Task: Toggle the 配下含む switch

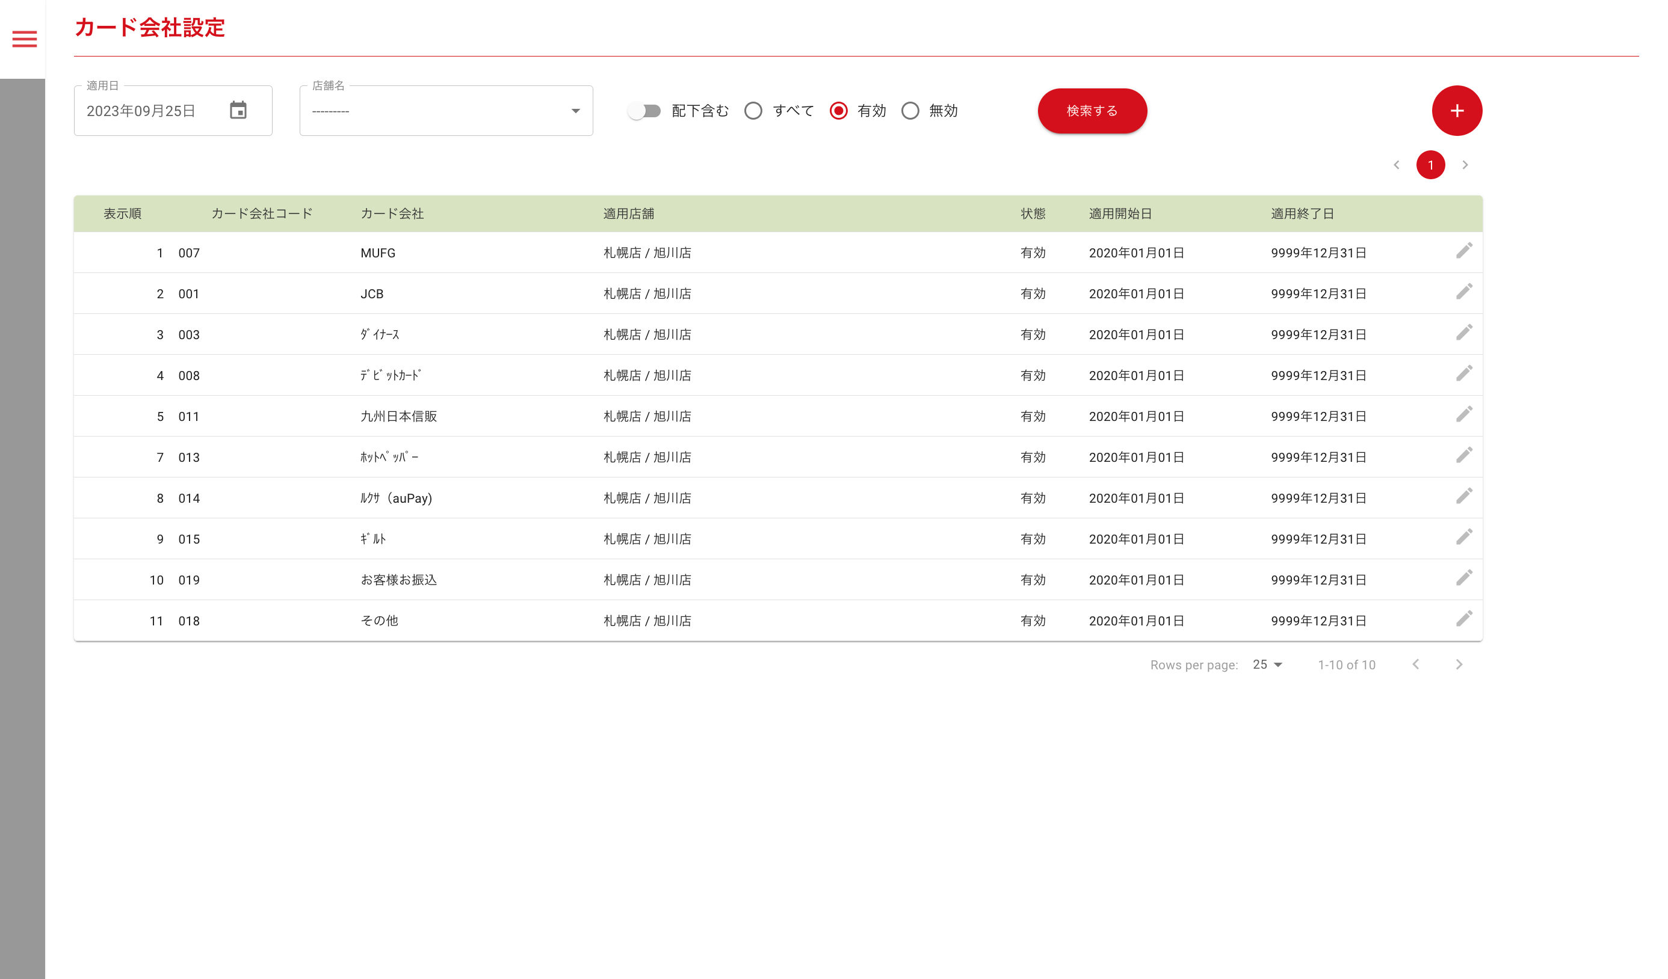Action: click(644, 111)
